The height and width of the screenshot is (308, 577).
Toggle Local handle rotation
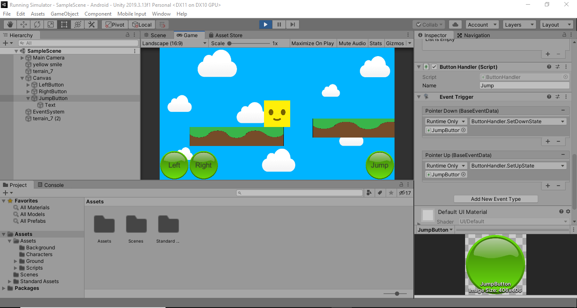[x=142, y=24]
